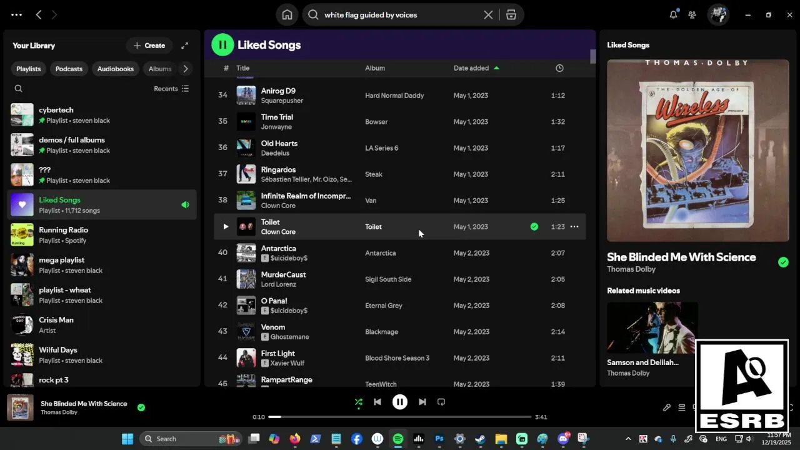Viewport: 800px width, 450px height.
Task: Open the Windows Start menu
Action: [127, 439]
